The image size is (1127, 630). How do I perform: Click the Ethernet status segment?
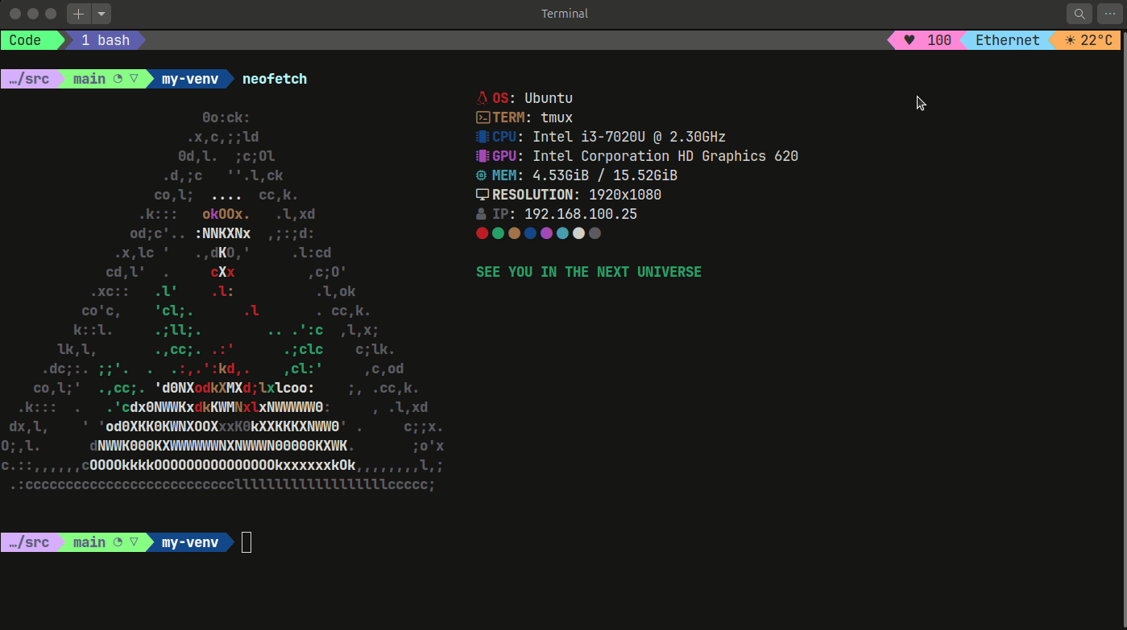coord(1007,40)
